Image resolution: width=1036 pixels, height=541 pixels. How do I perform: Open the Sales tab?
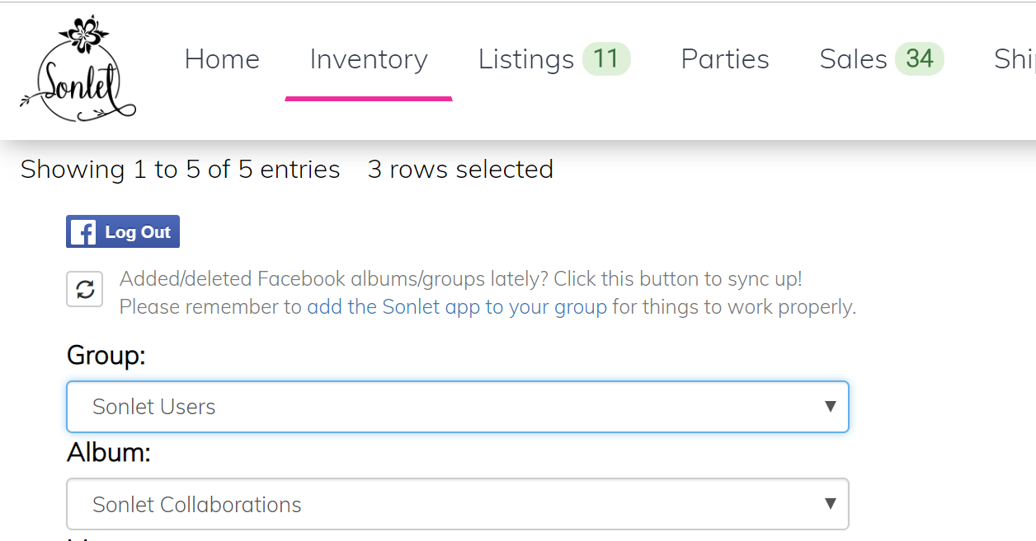tap(853, 59)
